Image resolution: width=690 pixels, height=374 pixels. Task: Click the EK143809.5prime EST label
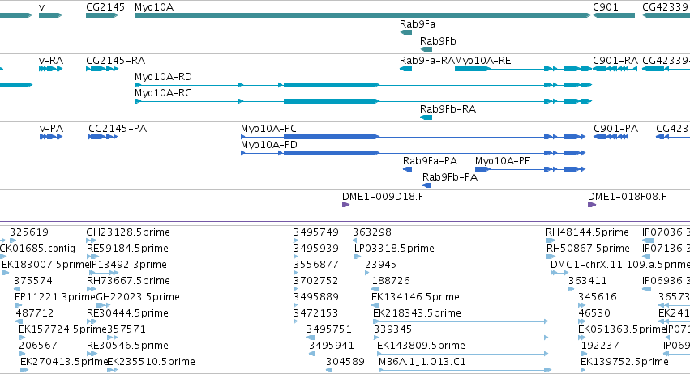point(421,346)
